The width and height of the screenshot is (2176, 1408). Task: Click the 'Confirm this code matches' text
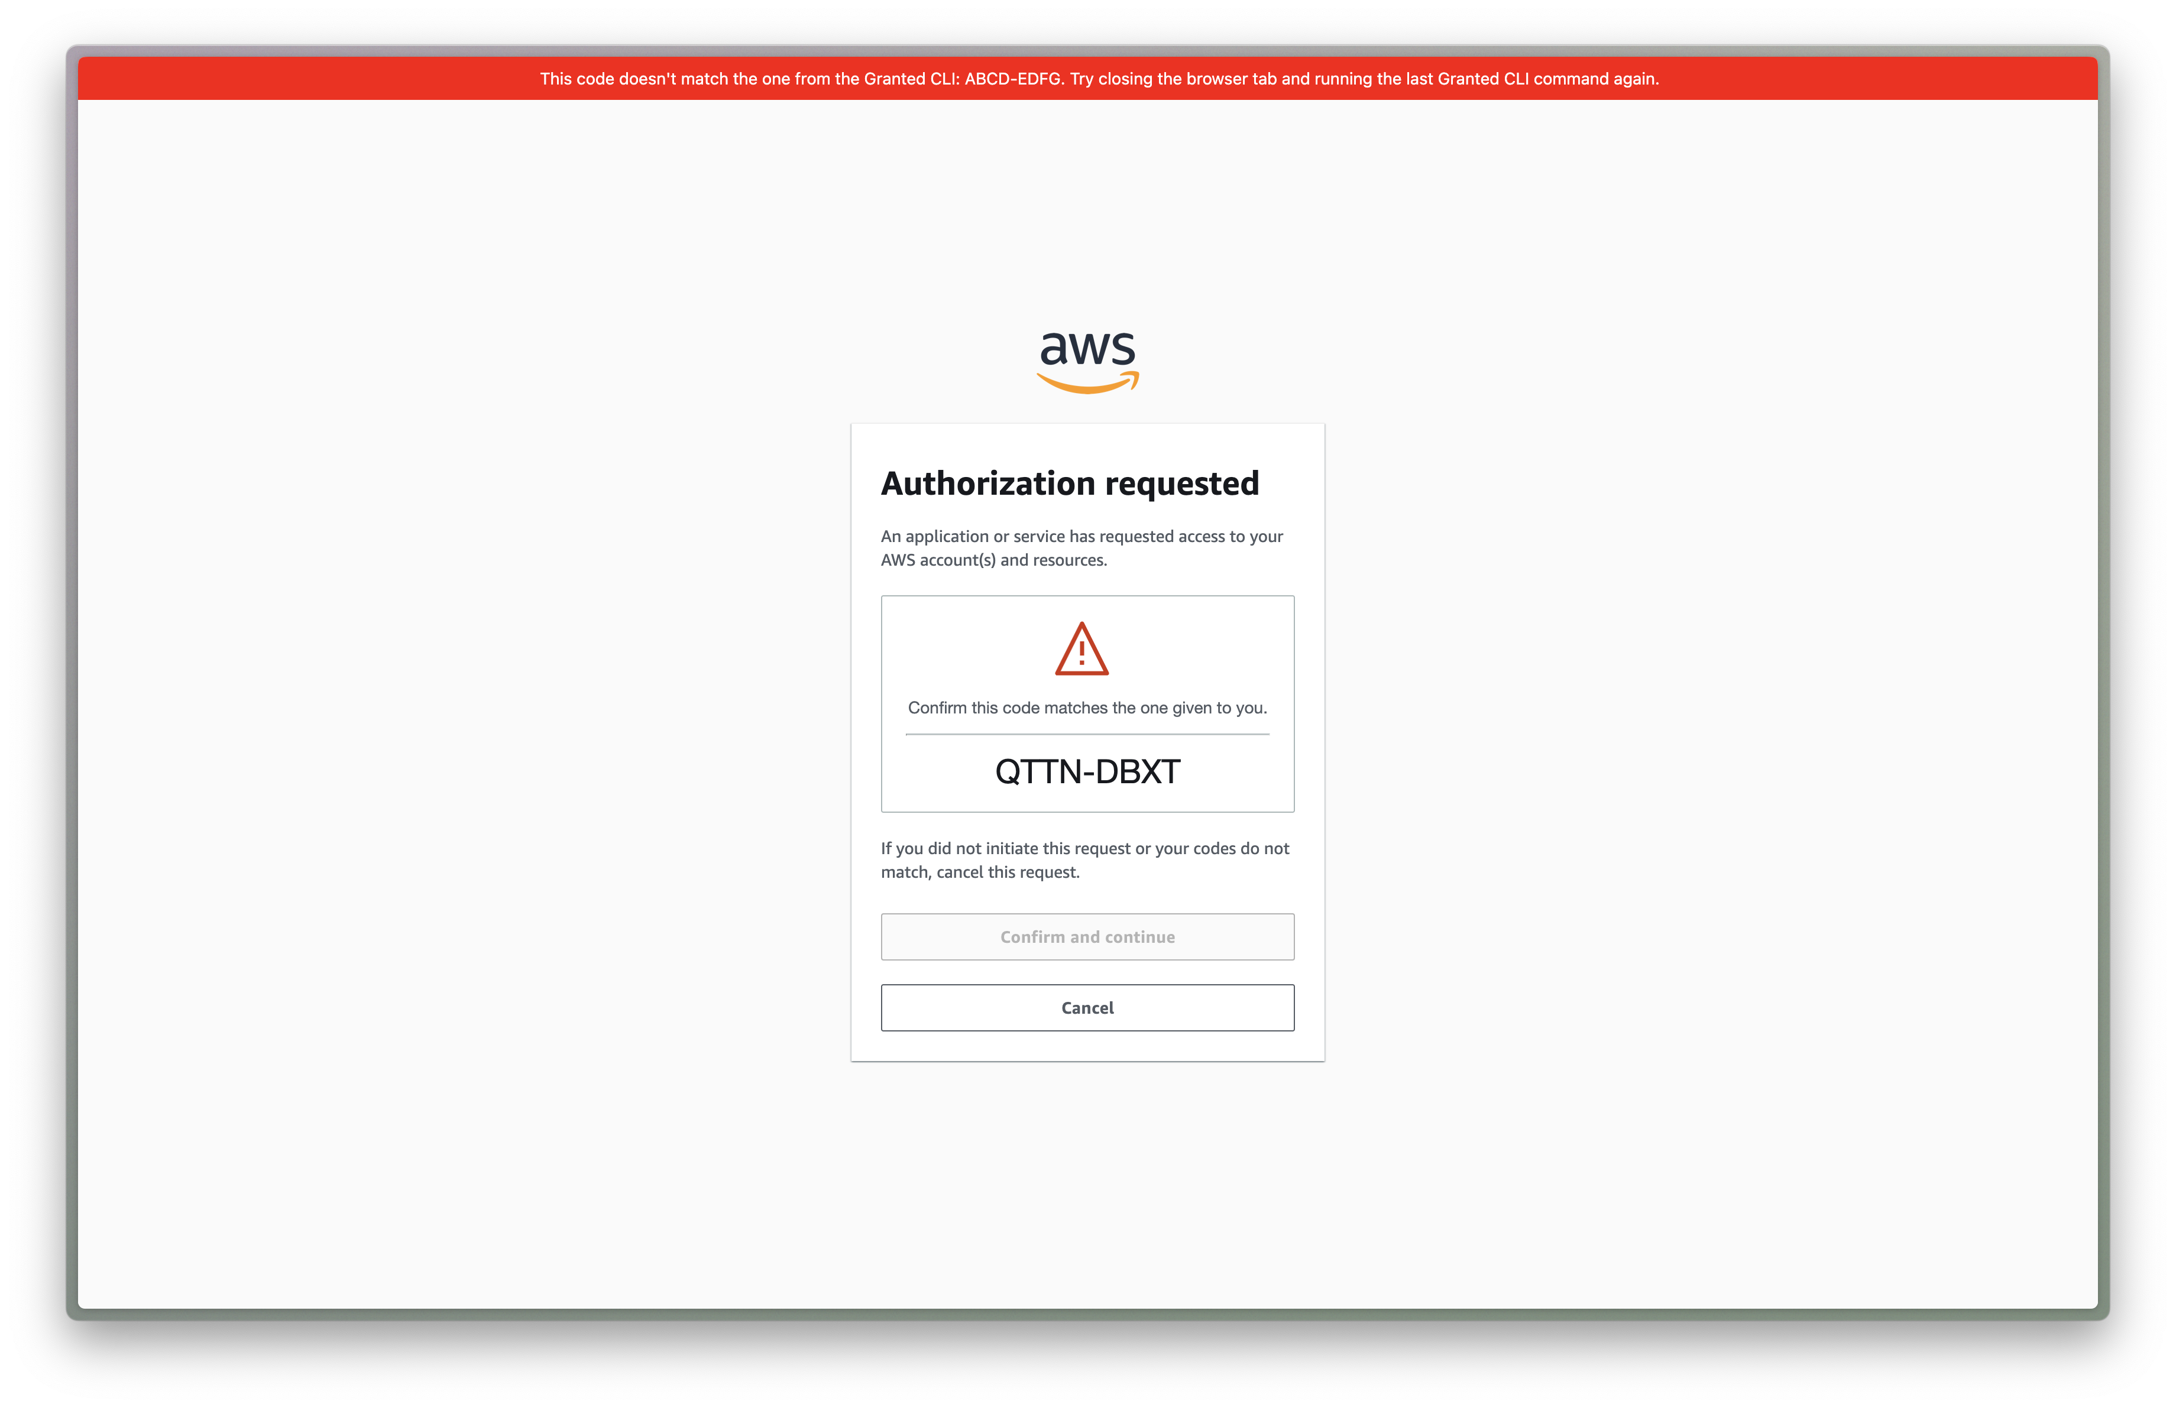coord(1087,708)
